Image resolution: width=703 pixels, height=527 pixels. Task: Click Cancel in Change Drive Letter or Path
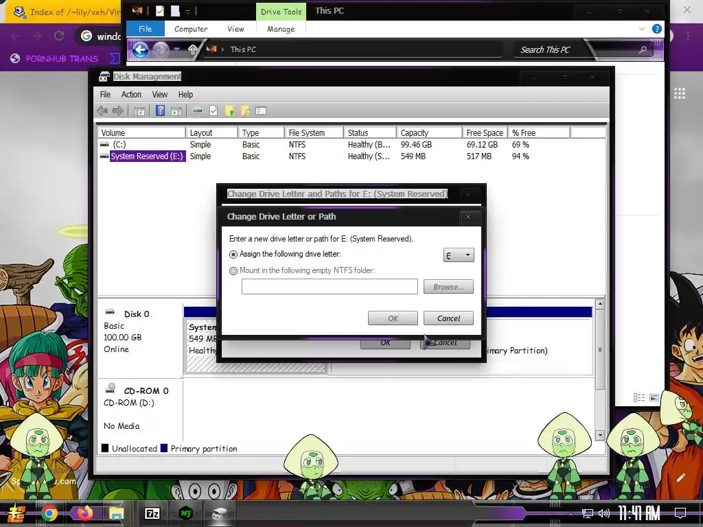click(x=448, y=318)
